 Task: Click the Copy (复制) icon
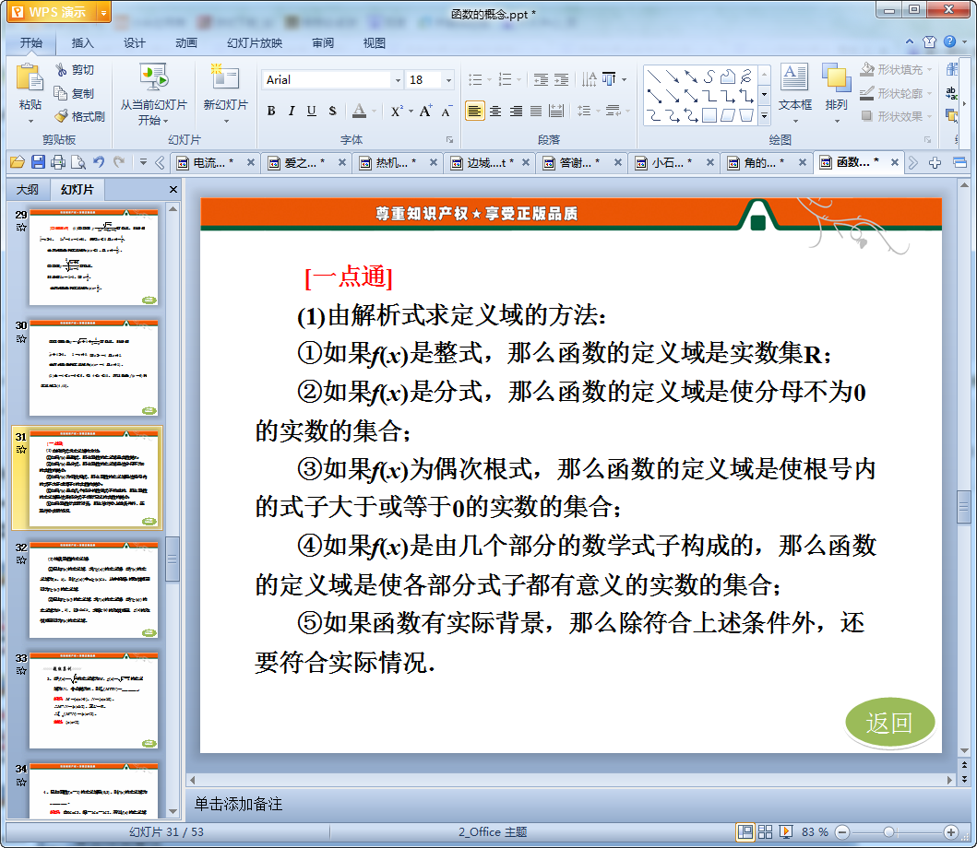click(x=61, y=93)
